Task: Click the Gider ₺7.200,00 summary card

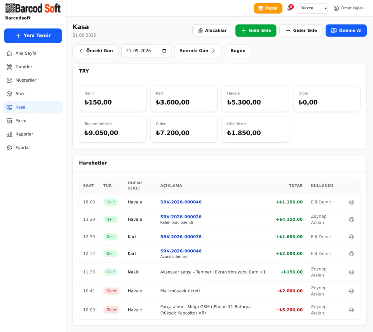Action: [x=184, y=129]
